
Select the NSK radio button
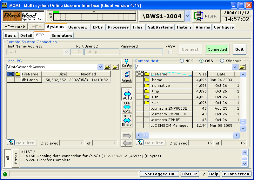pos(182,61)
